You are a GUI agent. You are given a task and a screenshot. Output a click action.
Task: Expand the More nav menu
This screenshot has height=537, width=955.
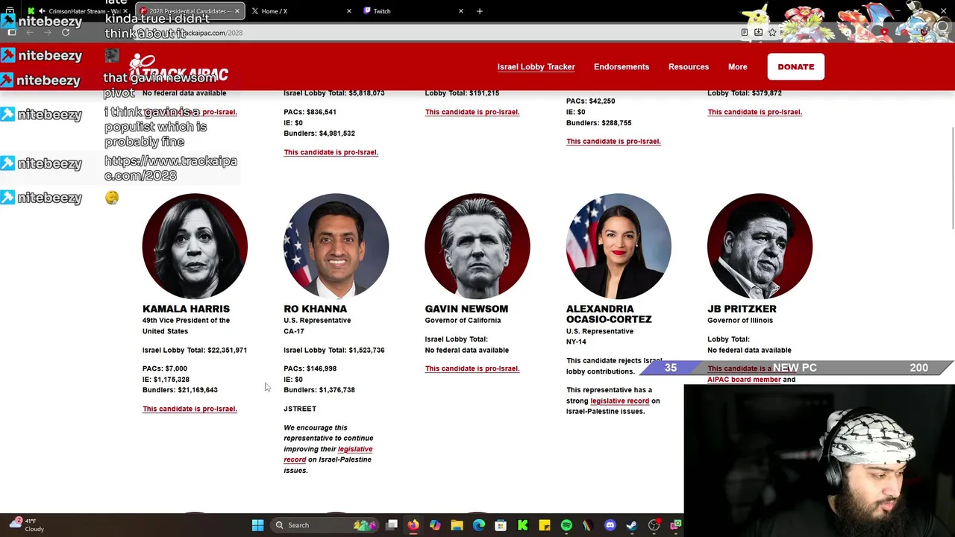737,67
